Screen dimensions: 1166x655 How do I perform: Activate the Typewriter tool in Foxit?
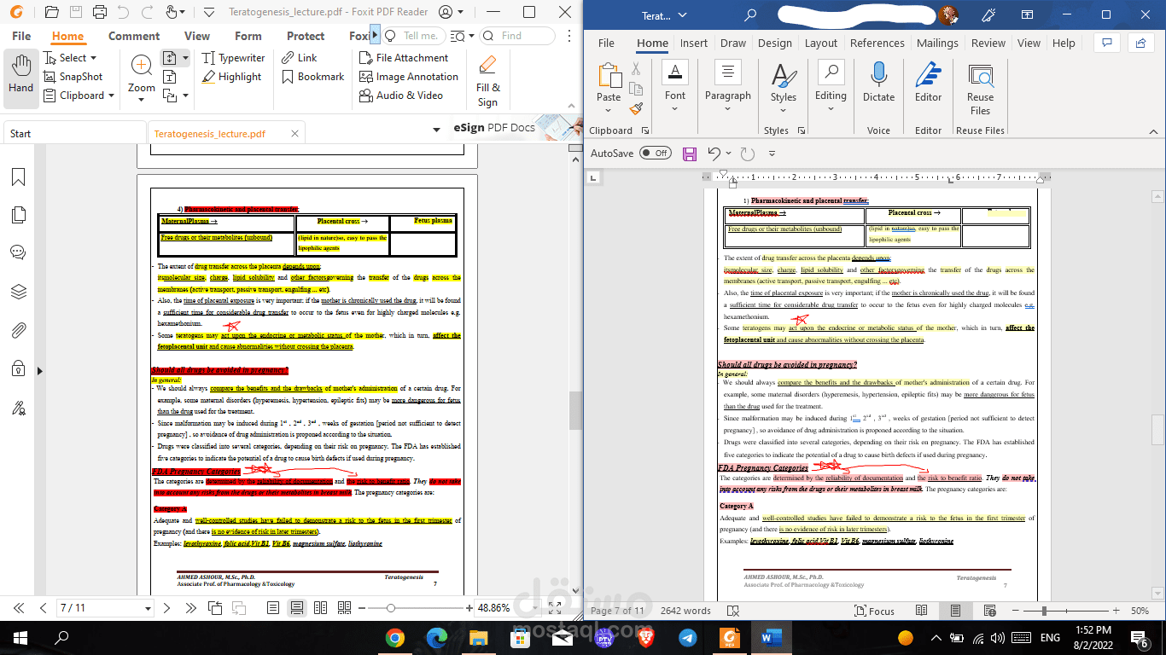point(233,58)
